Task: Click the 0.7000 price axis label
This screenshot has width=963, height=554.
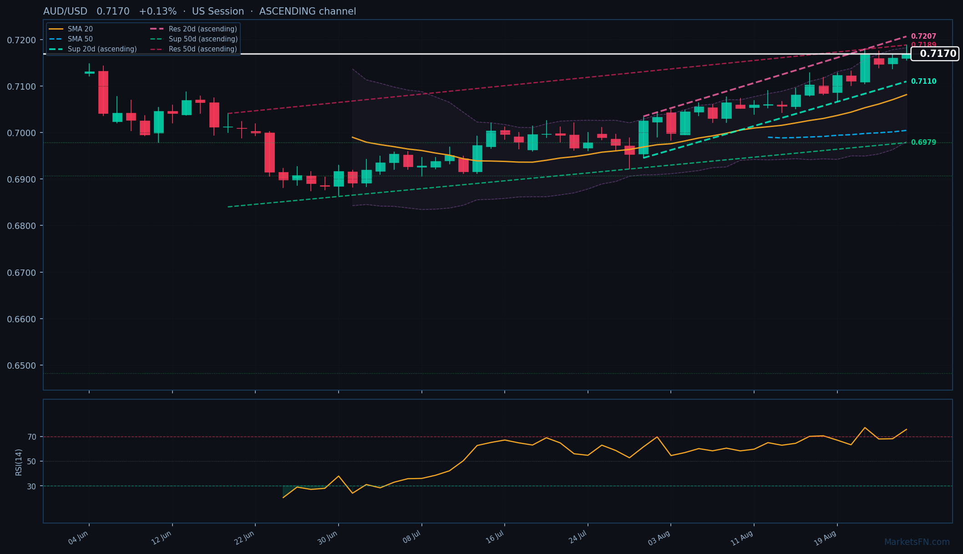Action: point(21,133)
